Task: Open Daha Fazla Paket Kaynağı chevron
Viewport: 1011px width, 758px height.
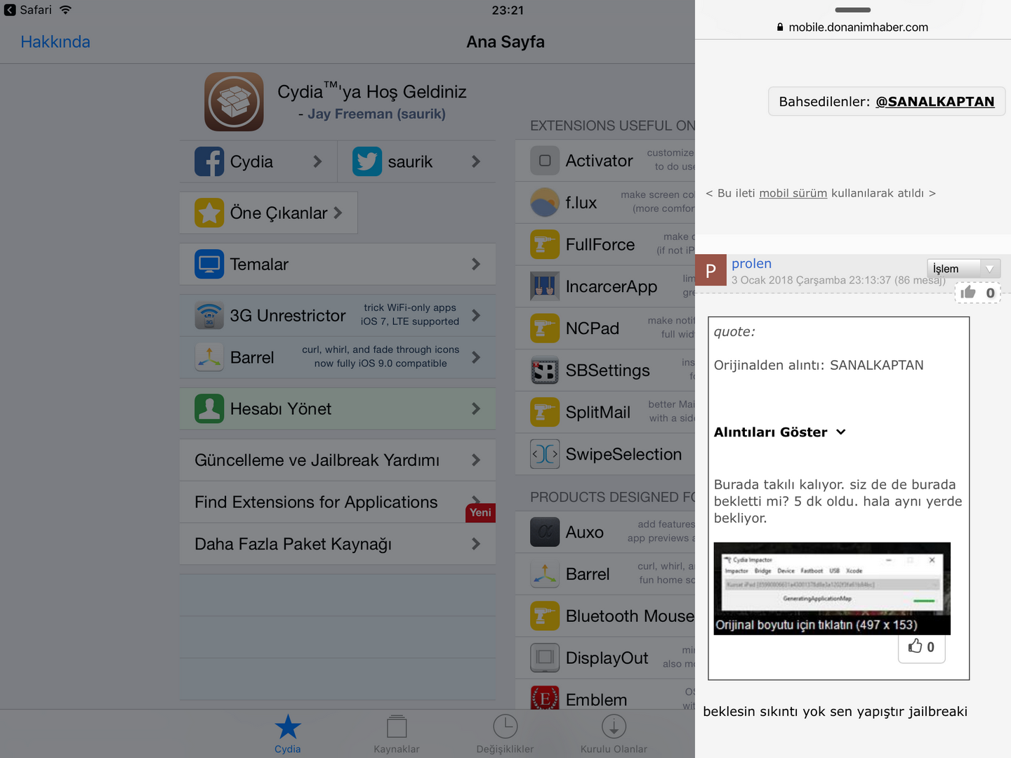Action: click(x=476, y=544)
